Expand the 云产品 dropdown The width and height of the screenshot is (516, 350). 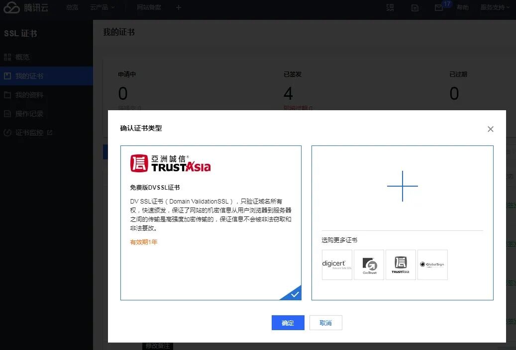[103, 7]
